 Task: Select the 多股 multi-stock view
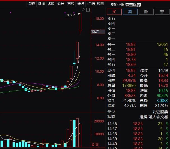[51, 4]
